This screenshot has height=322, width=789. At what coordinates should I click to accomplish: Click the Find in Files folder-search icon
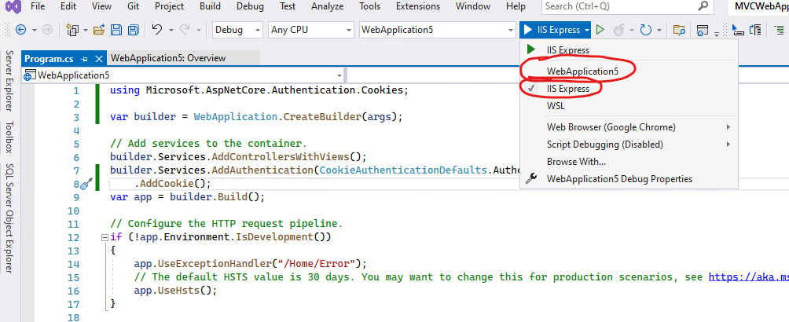(x=679, y=30)
